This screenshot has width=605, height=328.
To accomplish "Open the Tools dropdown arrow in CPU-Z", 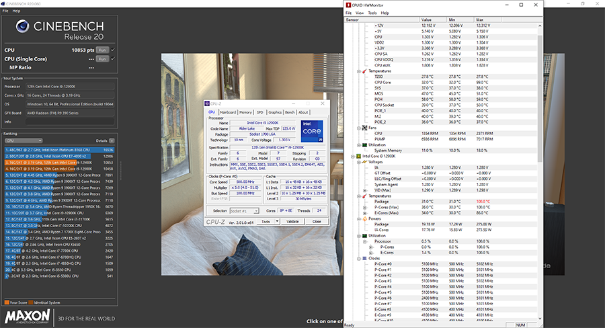I will pos(277,222).
